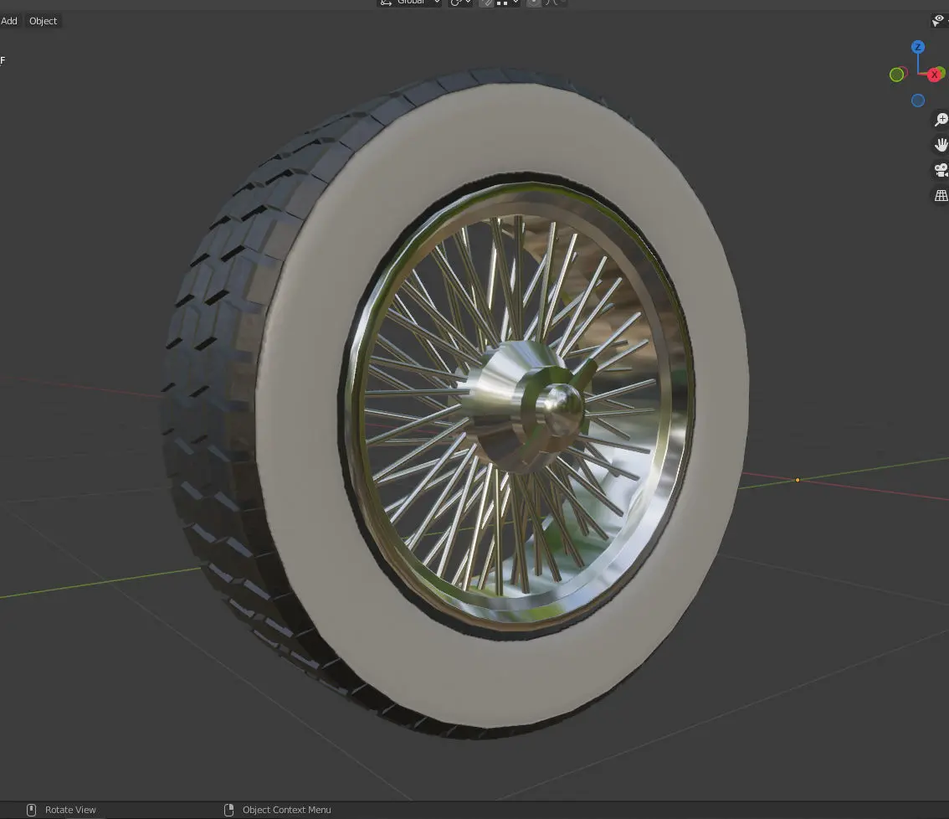Click the hand pan view icon

[941, 145]
